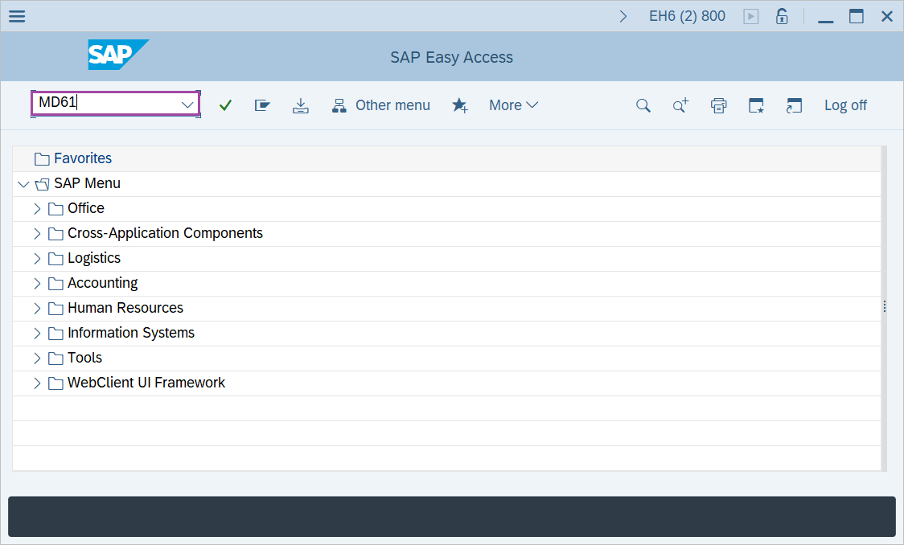The height and width of the screenshot is (545, 904).
Task: Open the command field dropdown arrow
Action: (187, 104)
